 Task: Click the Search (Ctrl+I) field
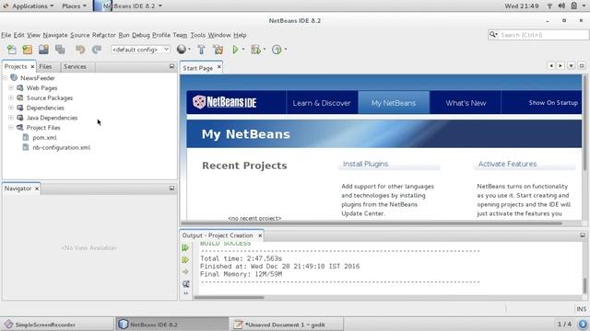pos(543,35)
